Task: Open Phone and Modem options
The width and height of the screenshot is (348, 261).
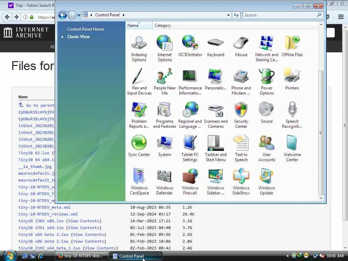Action: tap(241, 82)
